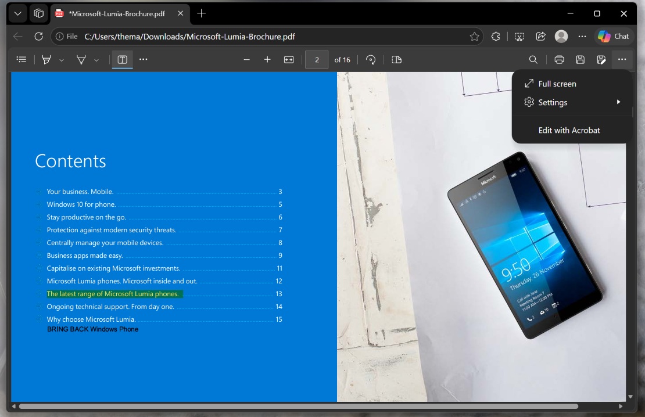The image size is (645, 417).
Task: Expand the Highlight color dropdown arrow
Action: (x=61, y=60)
